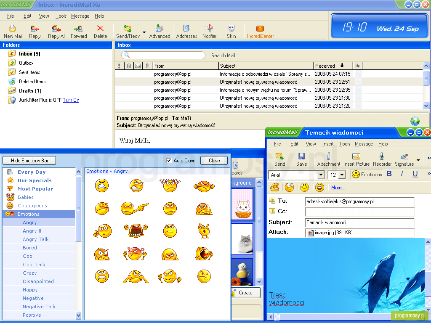Click the New Mail toolbar icon
Screen dimensions: 431x323
13,32
